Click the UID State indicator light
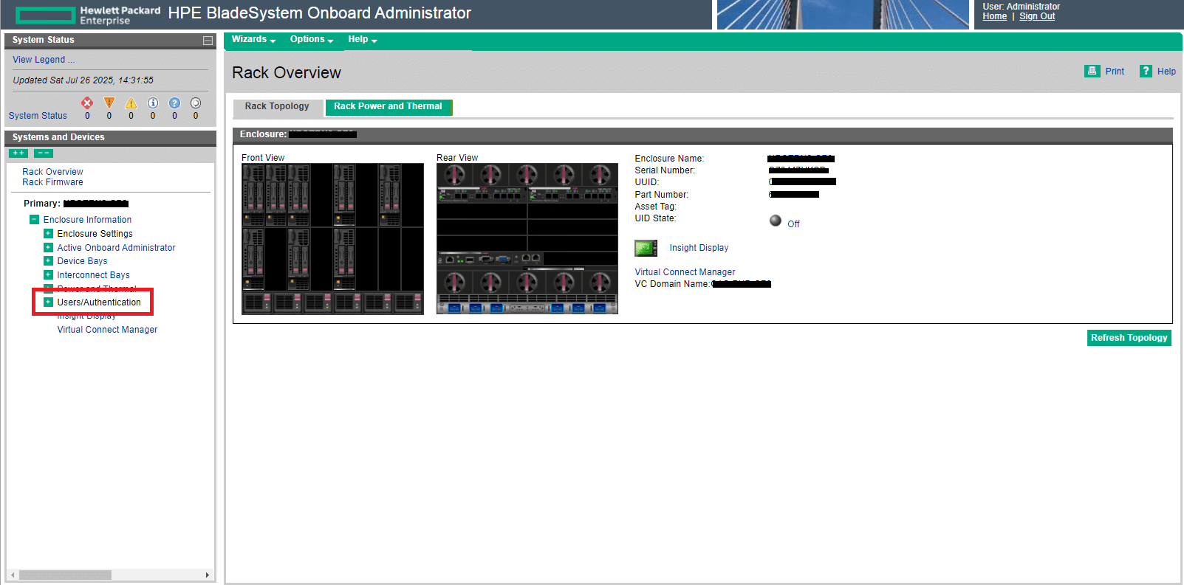 (x=776, y=221)
